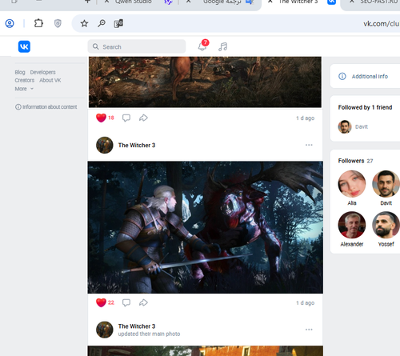
Task: Click the shield extension icon in toolbar
Action: pos(58,23)
